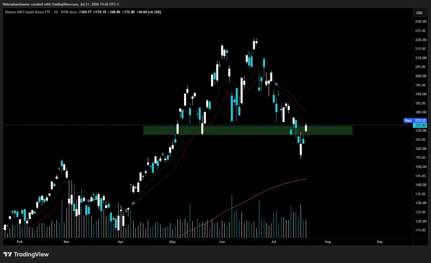Select the close value C172.90
Screen dimensions: 431x263
tap(128, 12)
